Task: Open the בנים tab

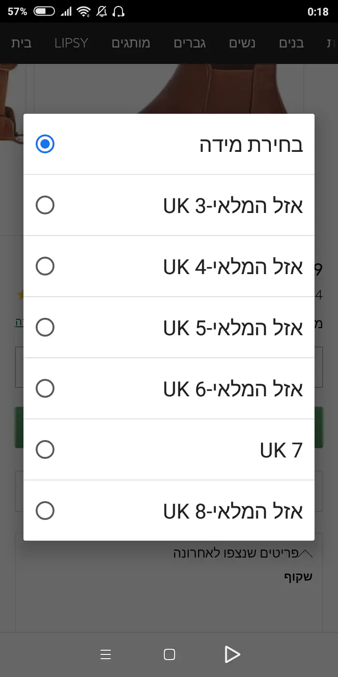Action: point(292,43)
